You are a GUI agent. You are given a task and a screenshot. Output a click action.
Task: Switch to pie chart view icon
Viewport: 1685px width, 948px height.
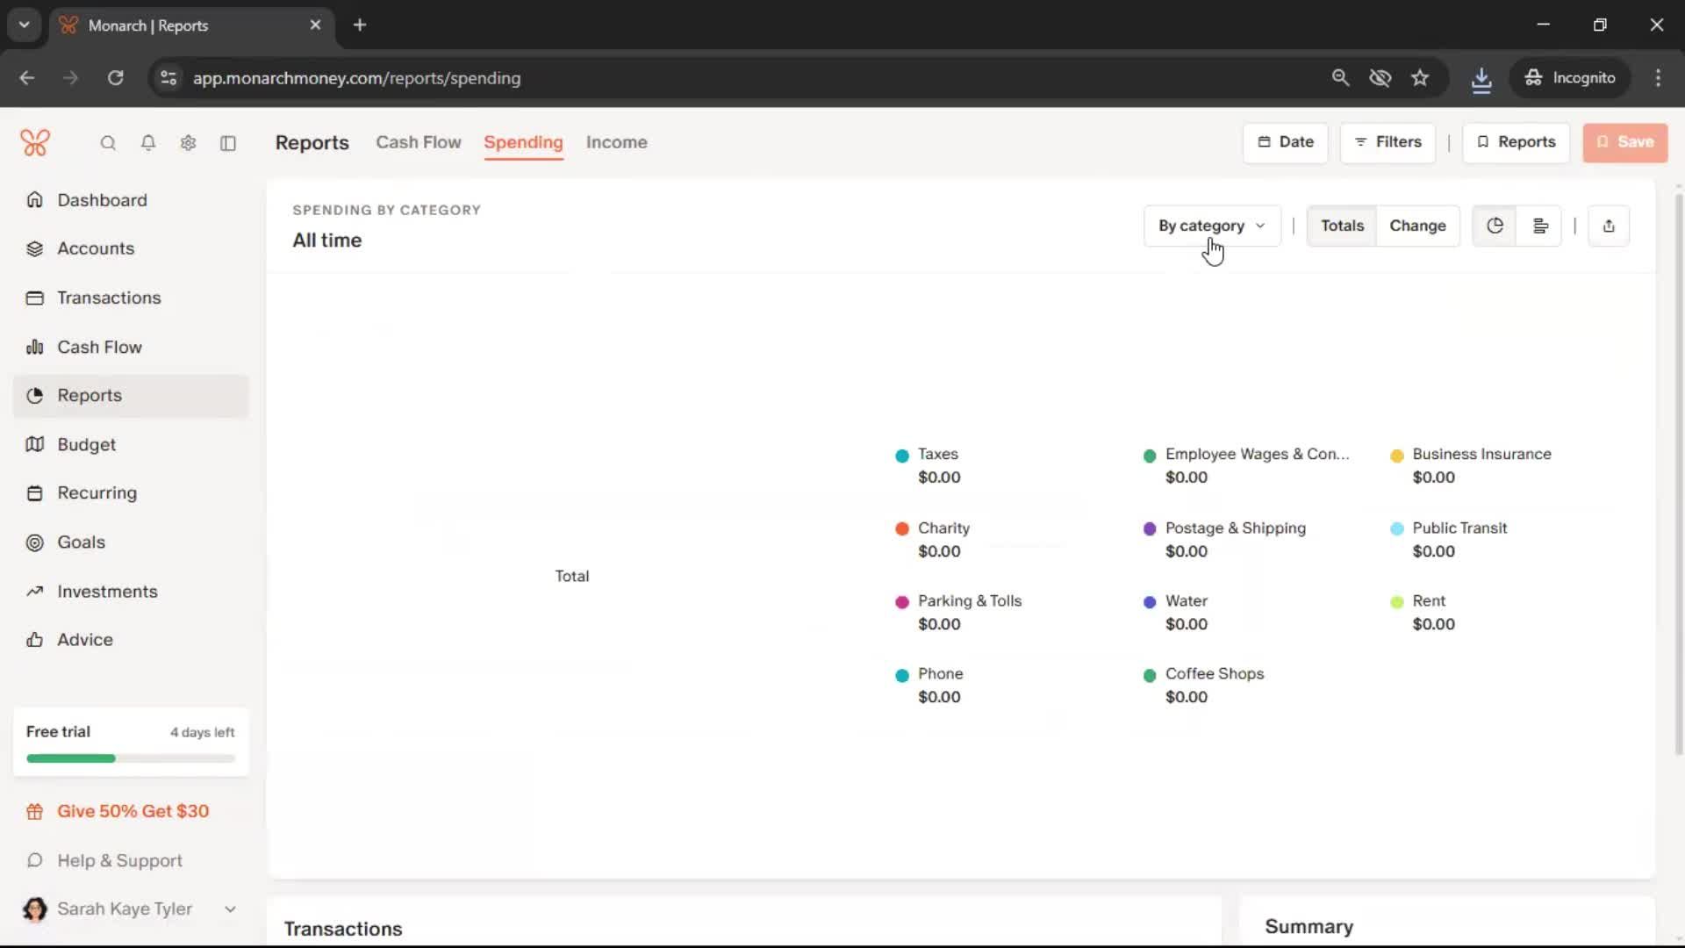[1495, 226]
